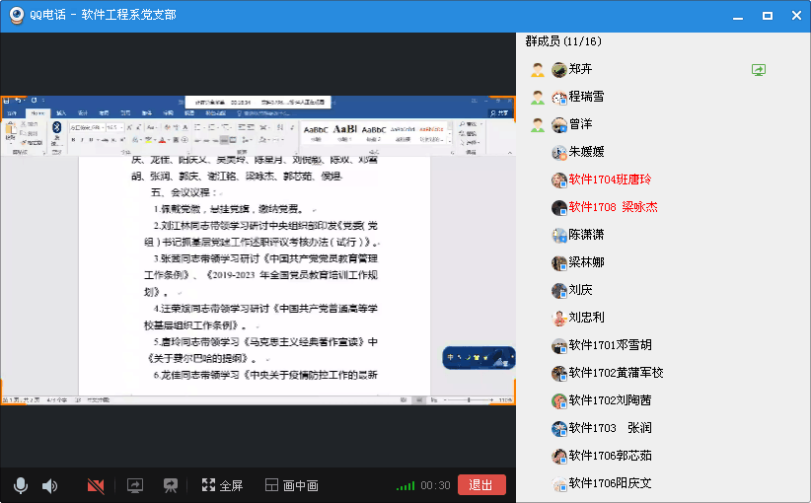Click the blue floating toolbar on shared screen

click(x=479, y=357)
